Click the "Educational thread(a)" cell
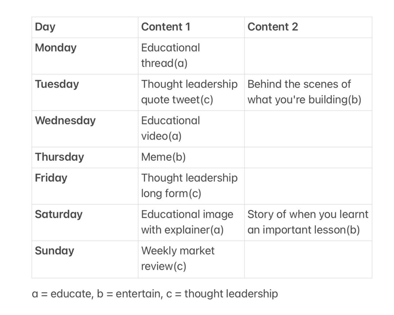394x315 pixels. pyautogui.click(x=171, y=56)
